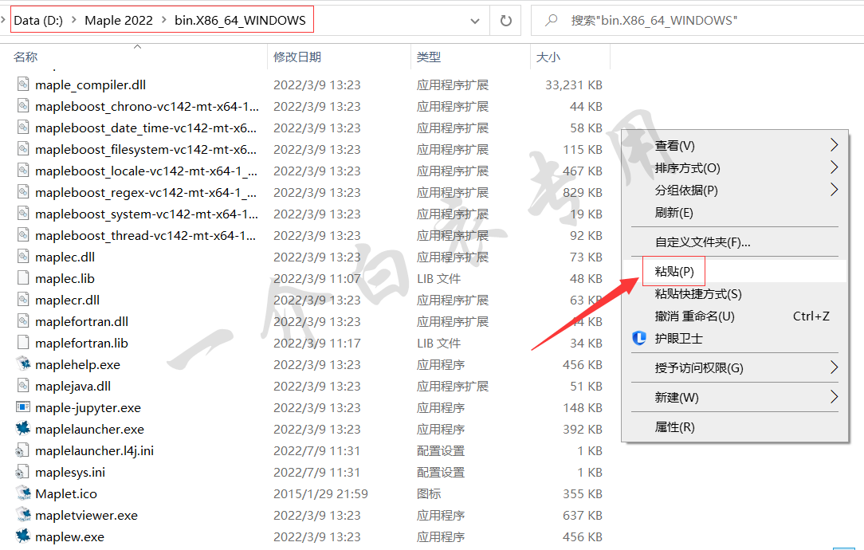This screenshot has height=550, width=864.
Task: Sort files by the 类型 column header
Action: [429, 57]
